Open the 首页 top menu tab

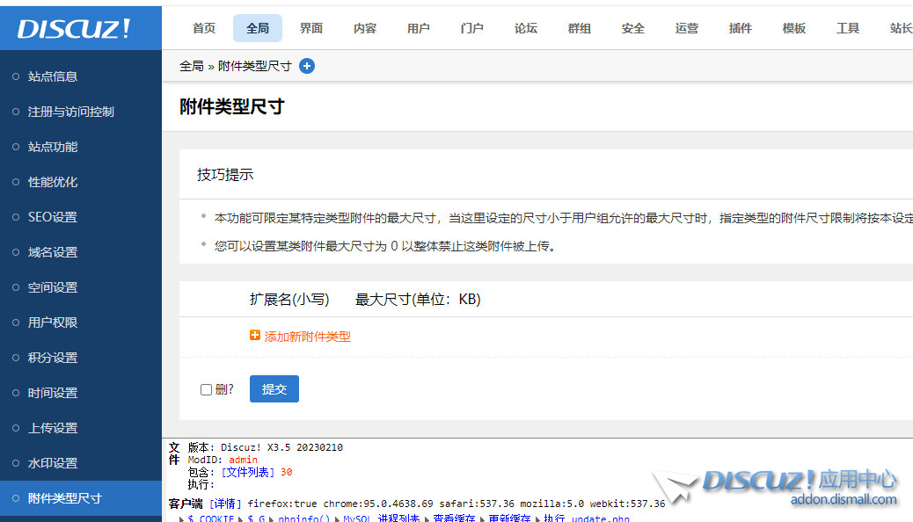click(204, 28)
